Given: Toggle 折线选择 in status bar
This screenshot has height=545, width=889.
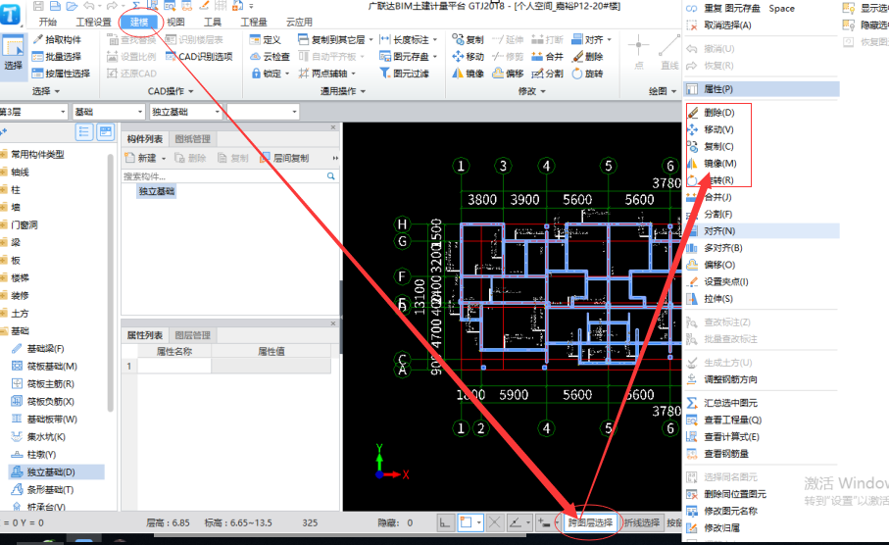Looking at the screenshot, I should click(x=642, y=522).
